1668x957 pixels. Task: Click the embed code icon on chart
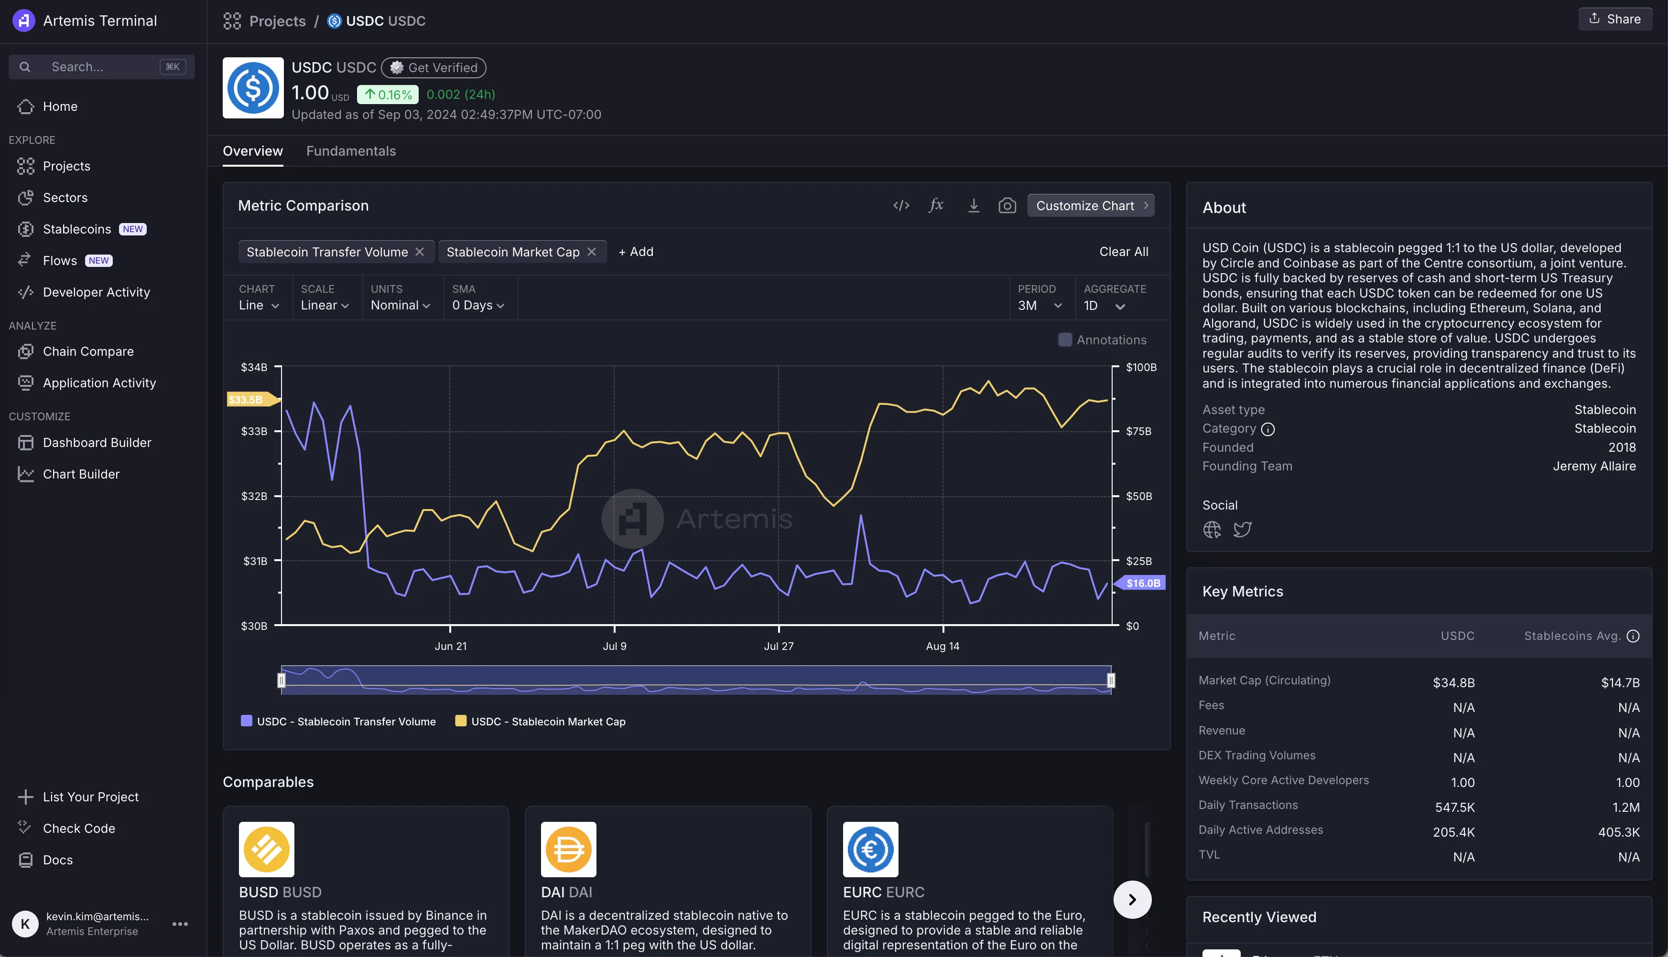[x=901, y=206]
